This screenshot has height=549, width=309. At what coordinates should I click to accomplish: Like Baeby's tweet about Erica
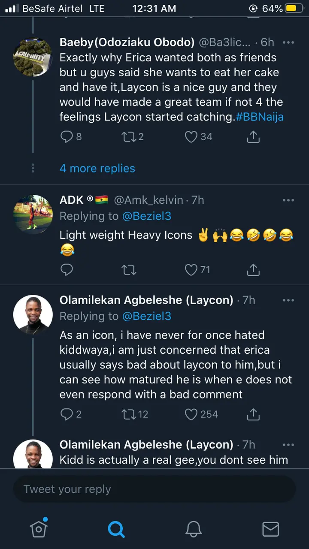click(191, 137)
